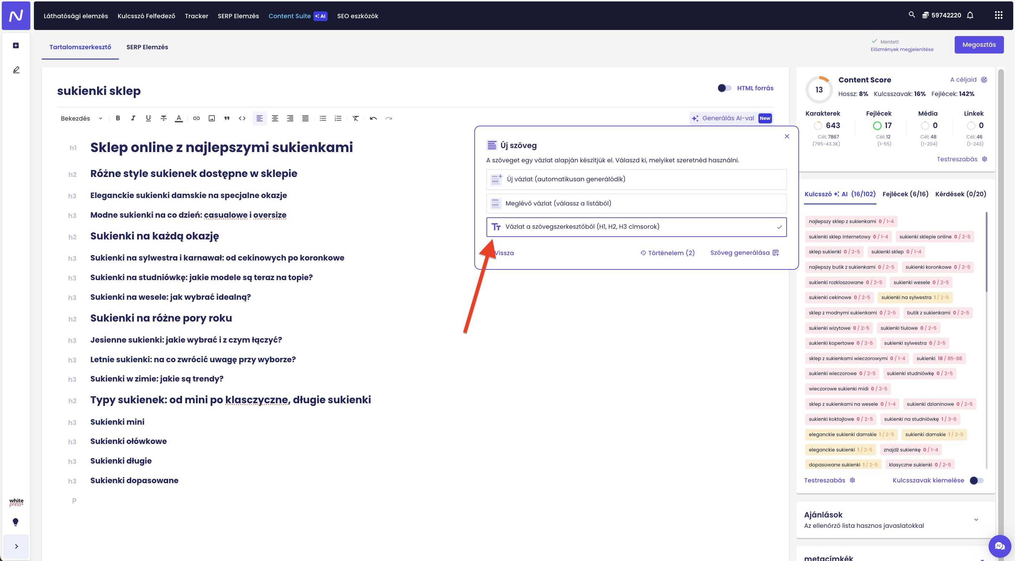Open the Bekezdés paragraph style dropdown
Screen dimensions: 1015x561
point(82,118)
